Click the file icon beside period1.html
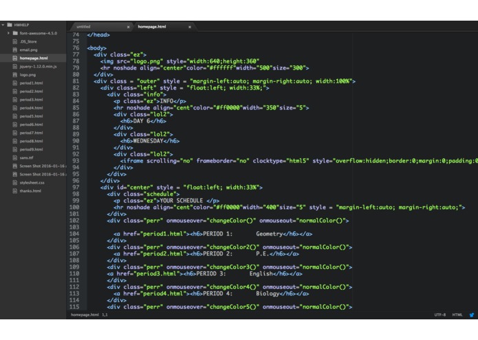 14,83
